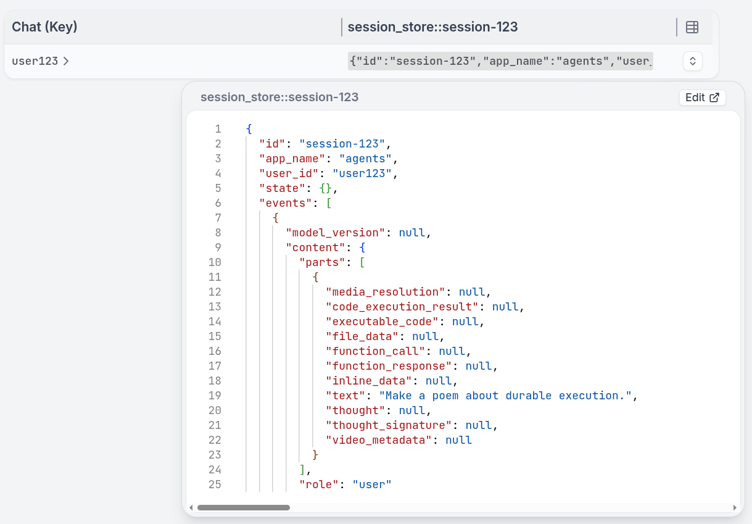Click line number 19 in the gutter
Image resolution: width=752 pixels, height=524 pixels.
pyautogui.click(x=215, y=396)
